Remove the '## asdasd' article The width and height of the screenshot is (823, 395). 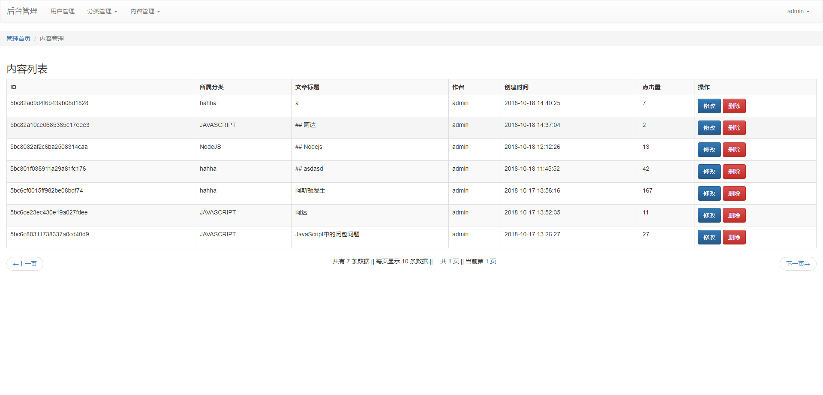click(734, 172)
